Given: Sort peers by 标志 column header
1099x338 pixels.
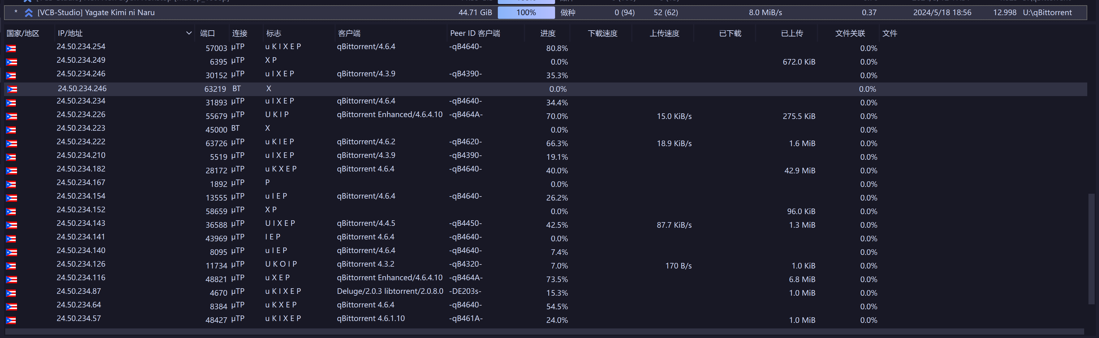Looking at the screenshot, I should coord(274,33).
